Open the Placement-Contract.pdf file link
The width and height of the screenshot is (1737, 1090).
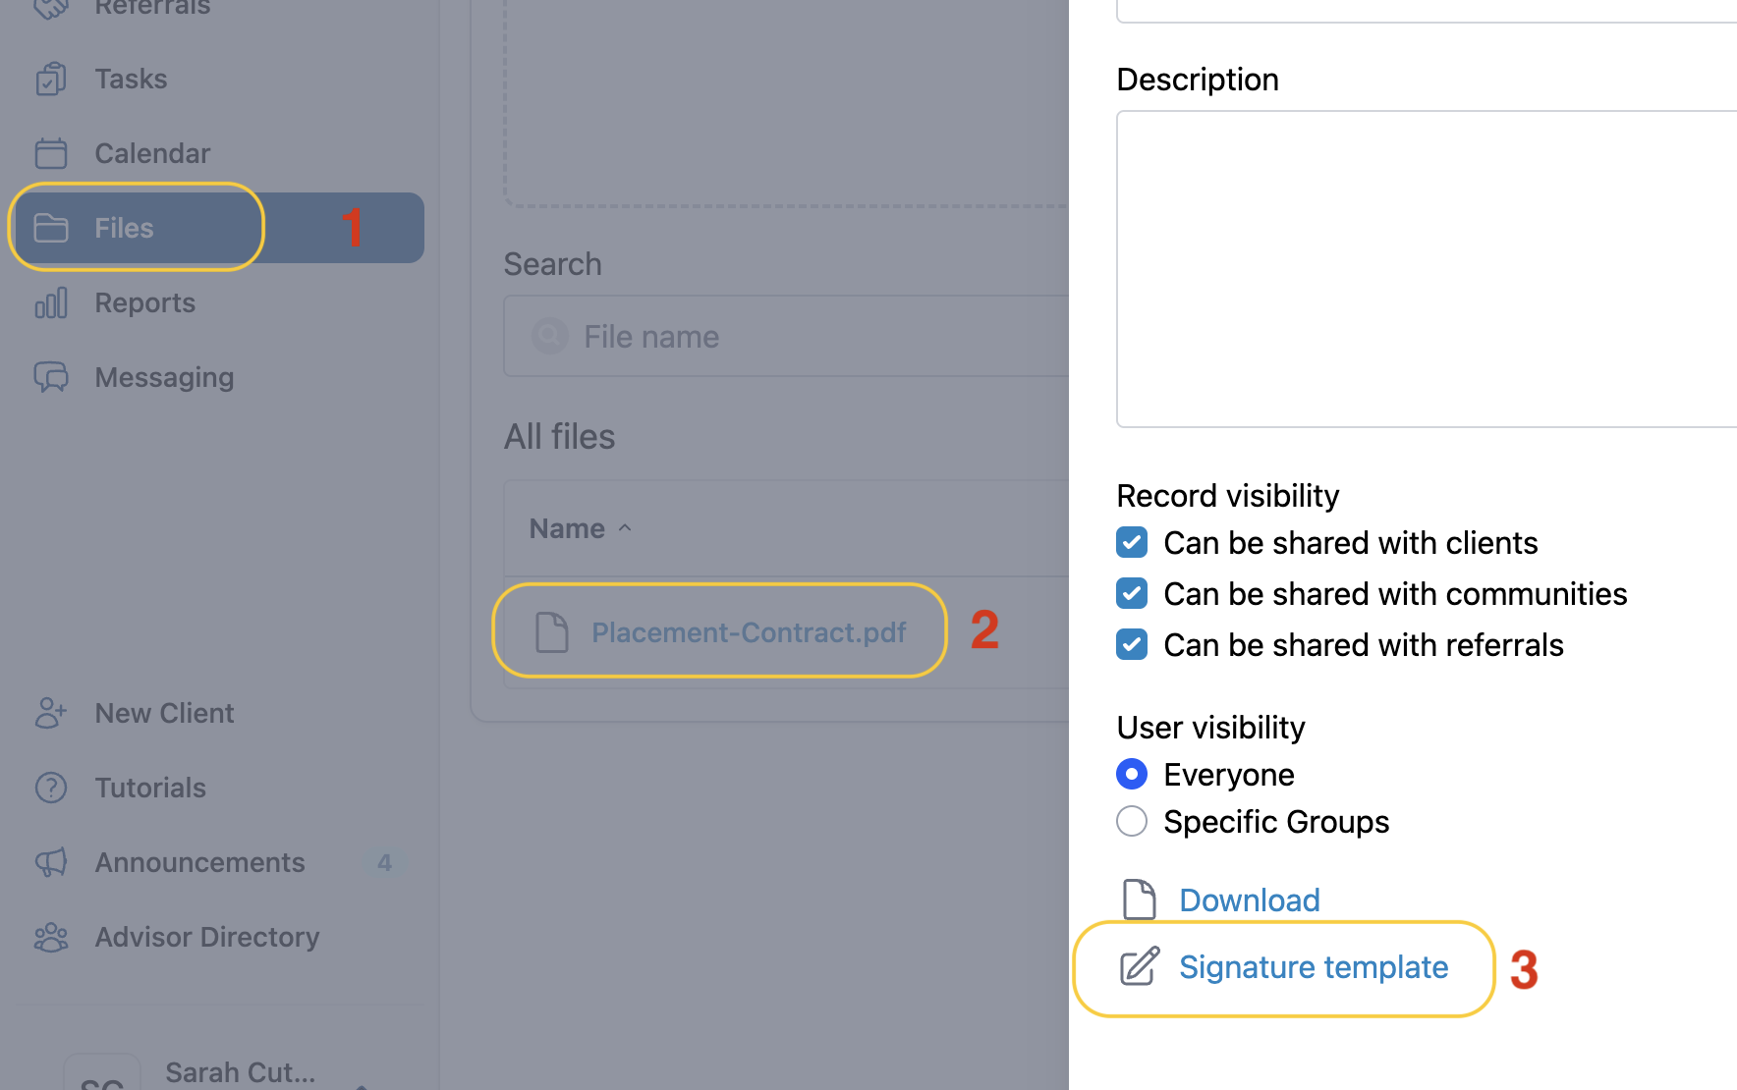pyautogui.click(x=748, y=632)
